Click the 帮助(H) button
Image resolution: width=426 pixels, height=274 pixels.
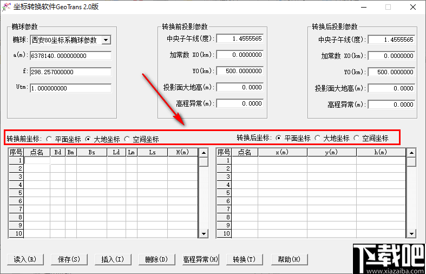[x=289, y=259]
